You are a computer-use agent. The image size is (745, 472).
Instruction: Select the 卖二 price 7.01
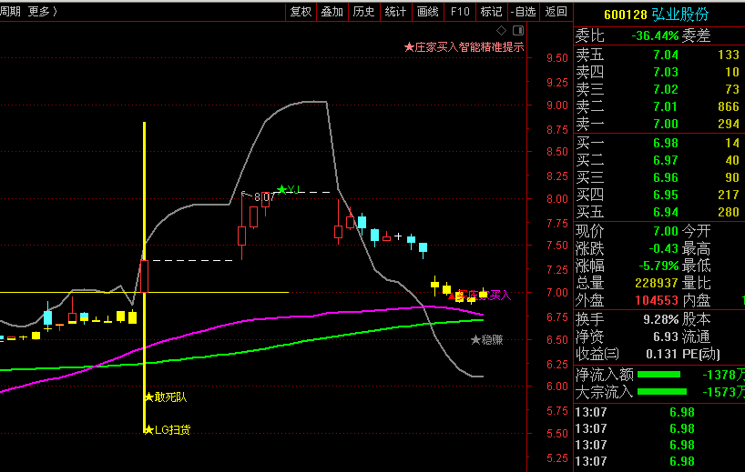pos(666,106)
